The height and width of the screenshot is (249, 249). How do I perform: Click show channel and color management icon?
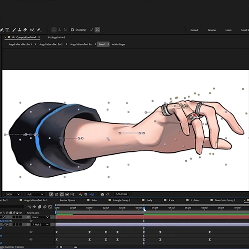[x=80, y=194]
